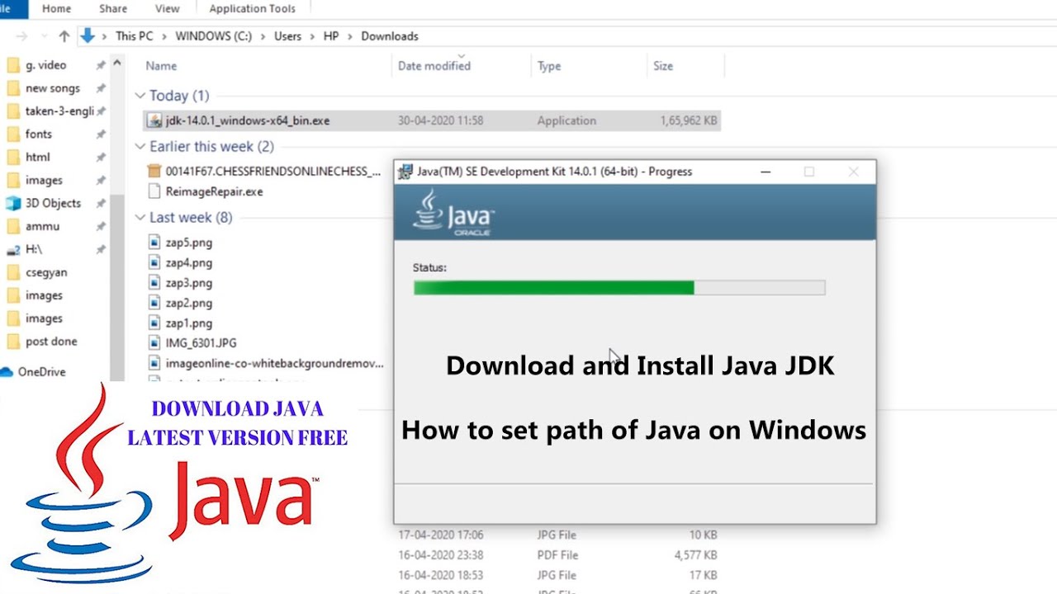Collapse the Last week (8) group
The height and width of the screenshot is (594, 1057).
[x=140, y=218]
